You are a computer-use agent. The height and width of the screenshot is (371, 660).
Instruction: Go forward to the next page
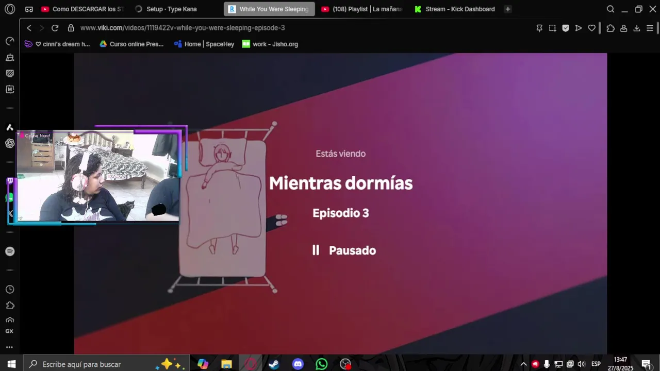(42, 28)
